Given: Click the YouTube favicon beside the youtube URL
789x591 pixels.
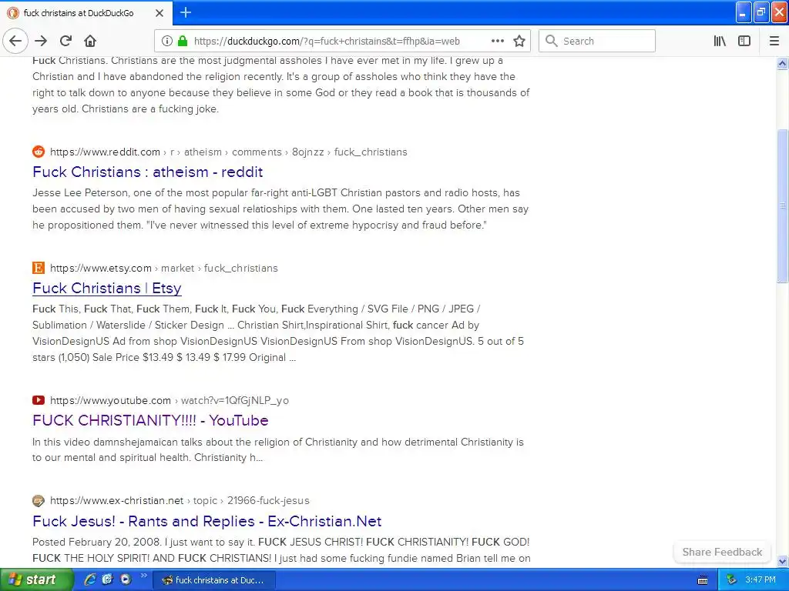Looking at the screenshot, I should coord(39,400).
